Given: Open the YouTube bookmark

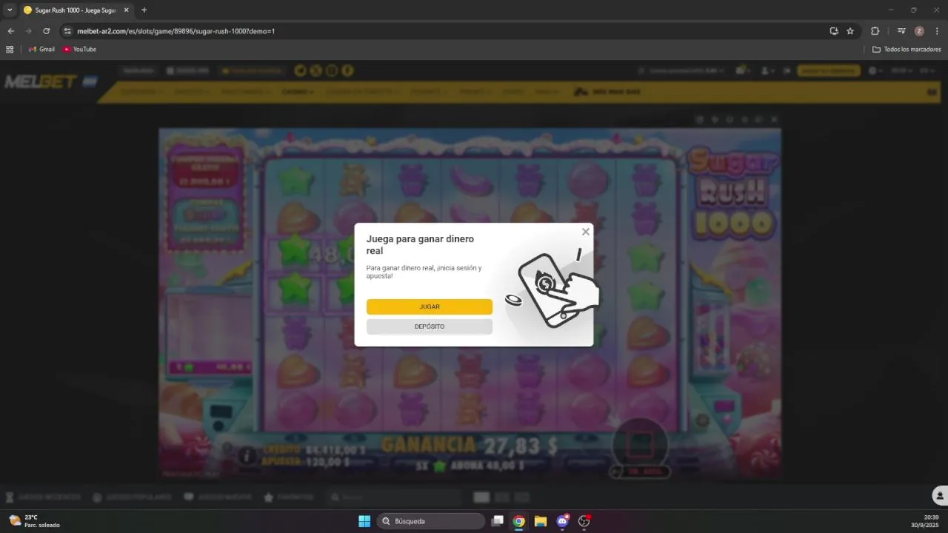Looking at the screenshot, I should [x=79, y=49].
